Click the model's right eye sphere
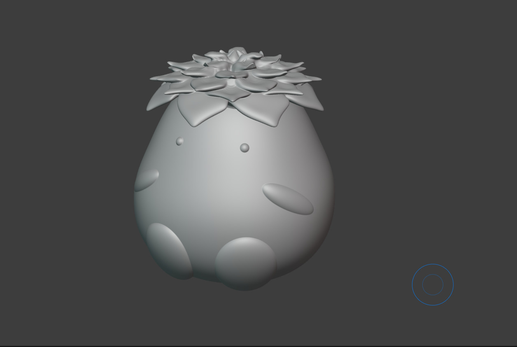The image size is (517, 347). [245, 148]
